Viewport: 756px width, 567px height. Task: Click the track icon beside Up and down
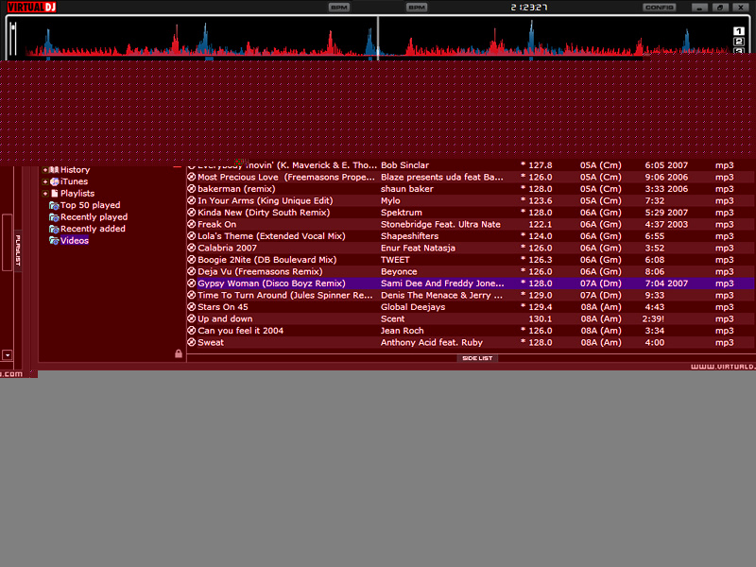[192, 318]
